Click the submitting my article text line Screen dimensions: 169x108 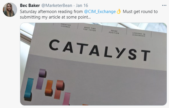coord(55,17)
